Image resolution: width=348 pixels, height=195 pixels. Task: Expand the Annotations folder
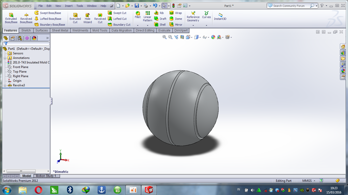tap(5, 58)
